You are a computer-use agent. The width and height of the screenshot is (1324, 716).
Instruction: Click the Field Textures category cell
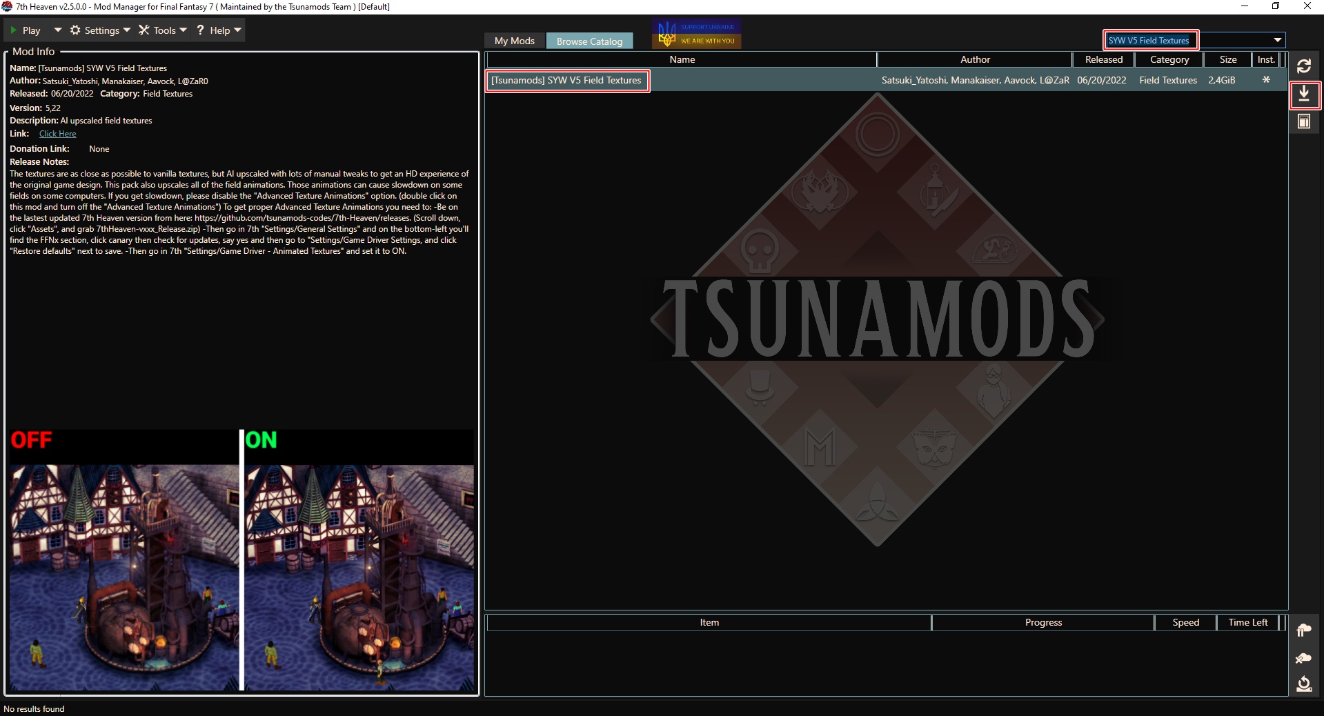1168,81
